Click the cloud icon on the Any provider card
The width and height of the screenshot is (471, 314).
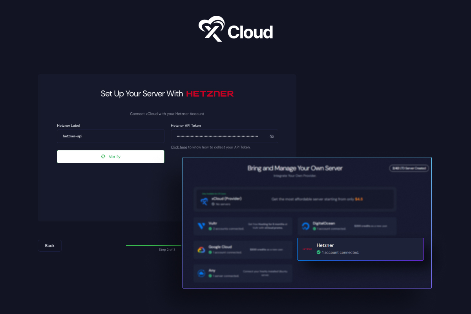pyautogui.click(x=202, y=273)
